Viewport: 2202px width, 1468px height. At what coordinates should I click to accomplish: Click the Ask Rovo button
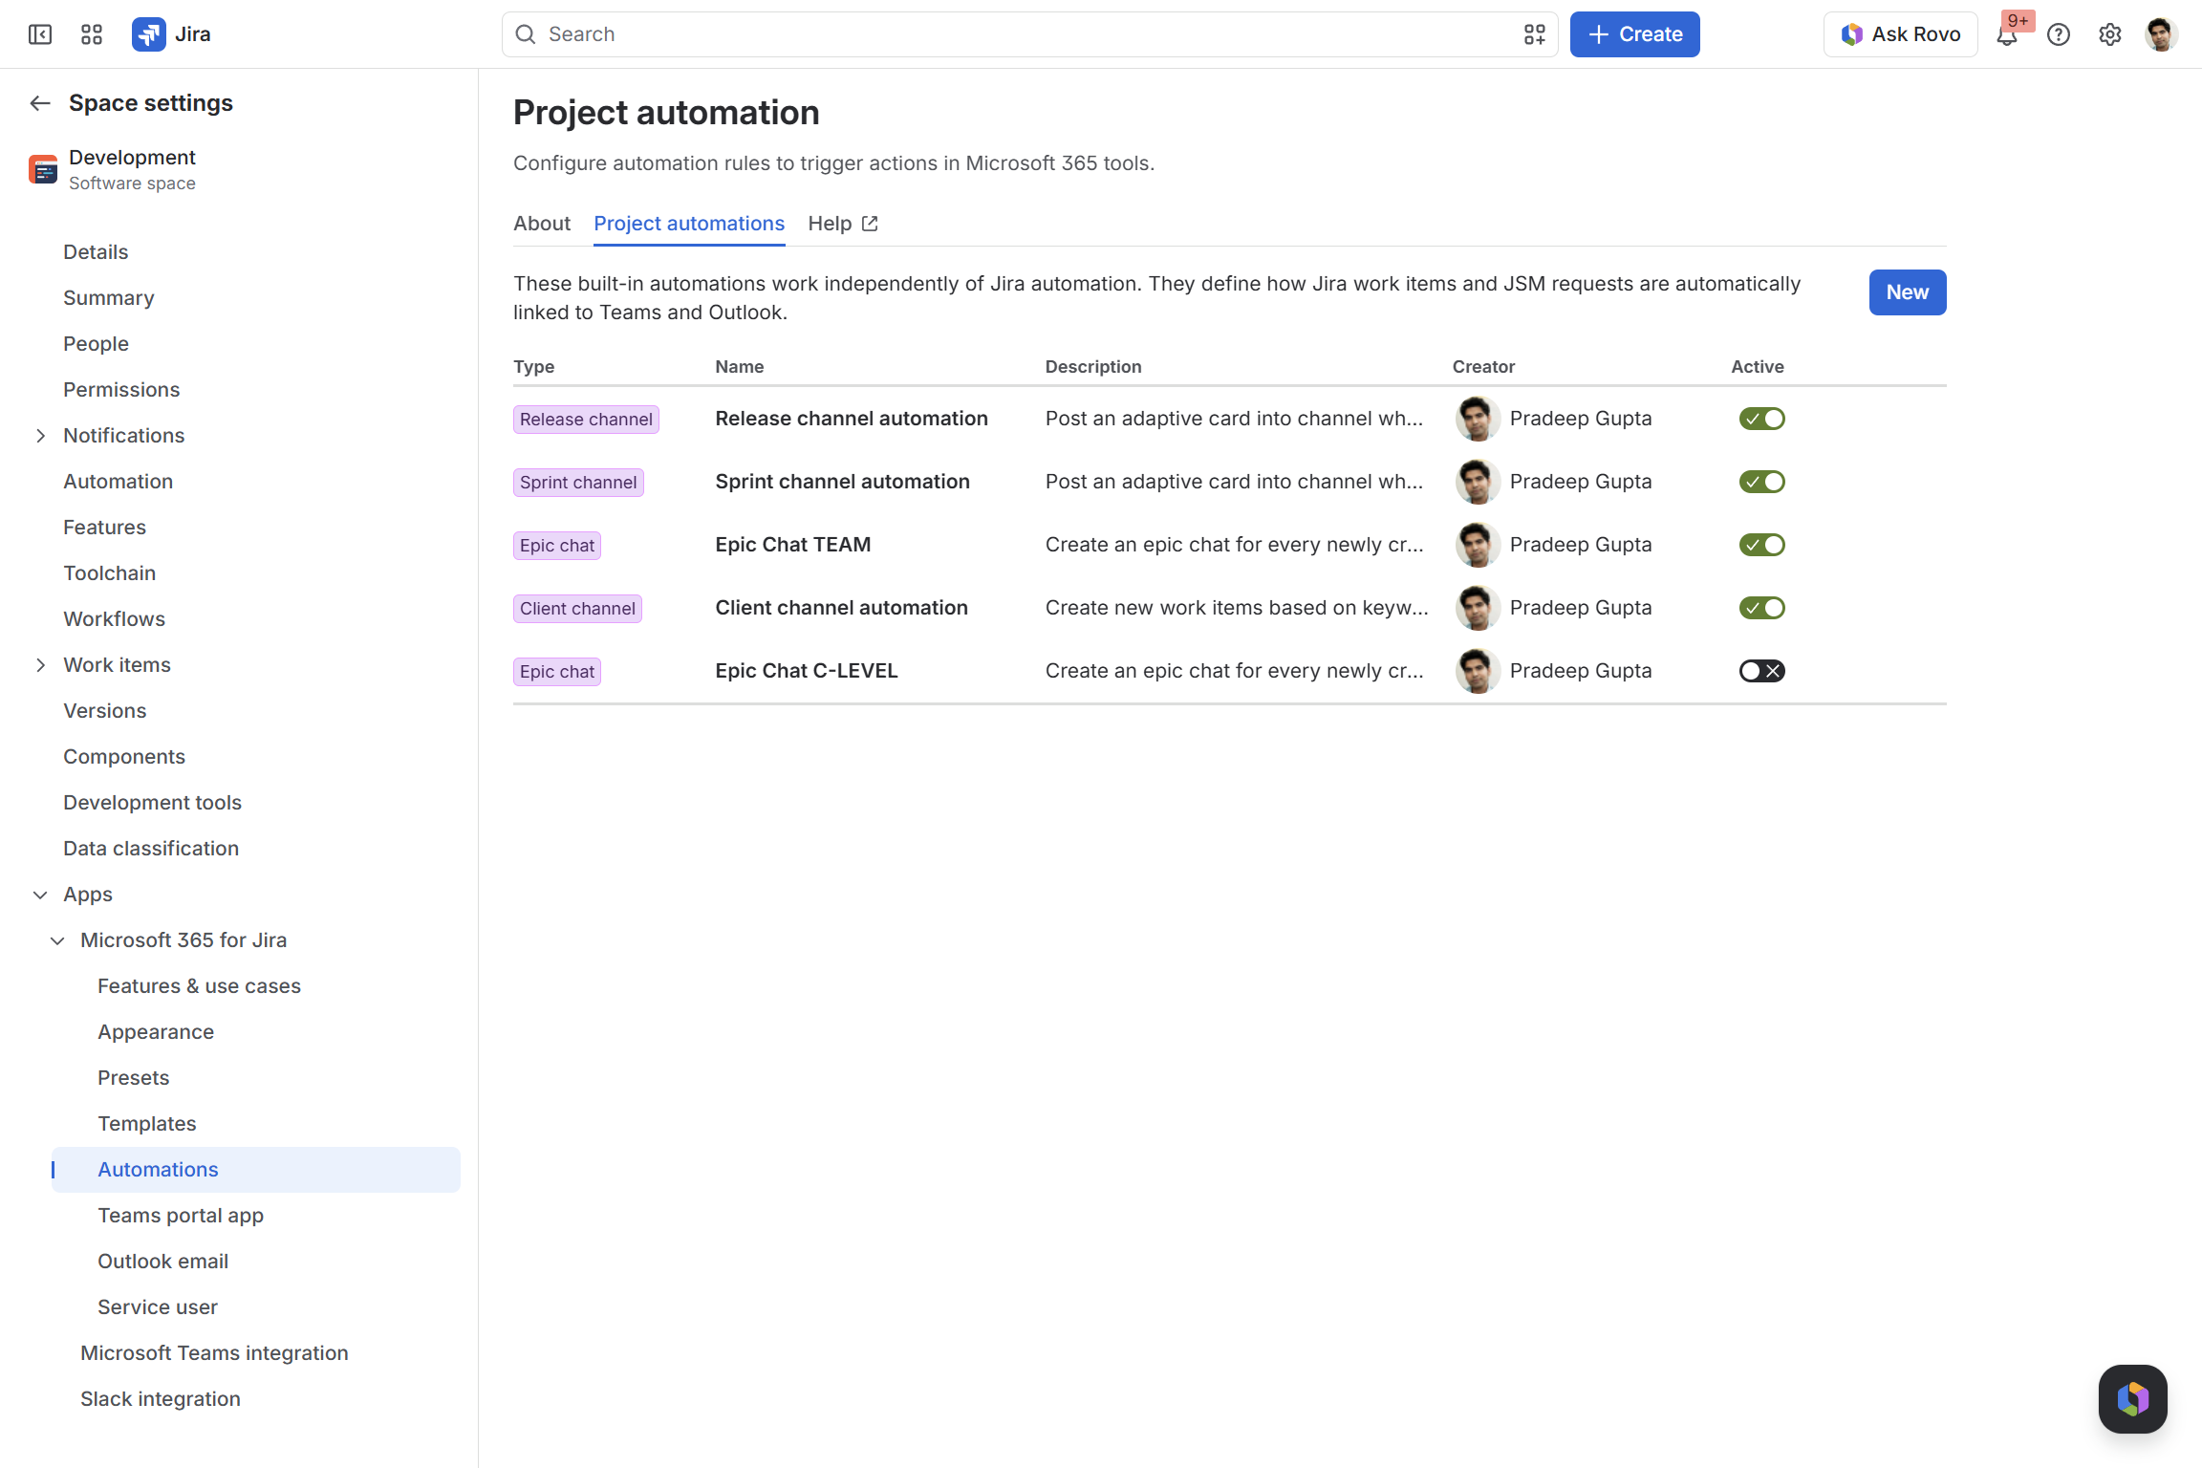point(1900,34)
